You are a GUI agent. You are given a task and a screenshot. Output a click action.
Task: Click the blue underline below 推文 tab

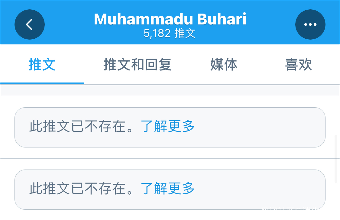coord(42,83)
